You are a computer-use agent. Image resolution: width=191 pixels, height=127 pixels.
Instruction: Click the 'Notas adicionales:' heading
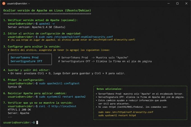pos(109,89)
